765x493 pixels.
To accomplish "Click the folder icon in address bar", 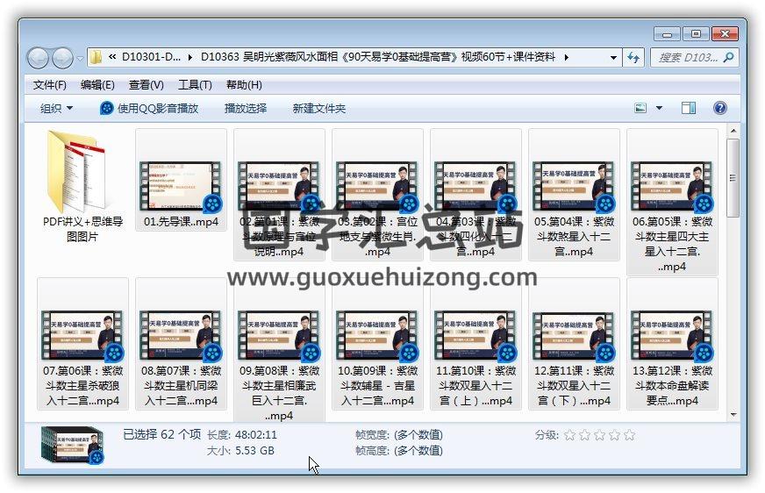I will pos(97,57).
